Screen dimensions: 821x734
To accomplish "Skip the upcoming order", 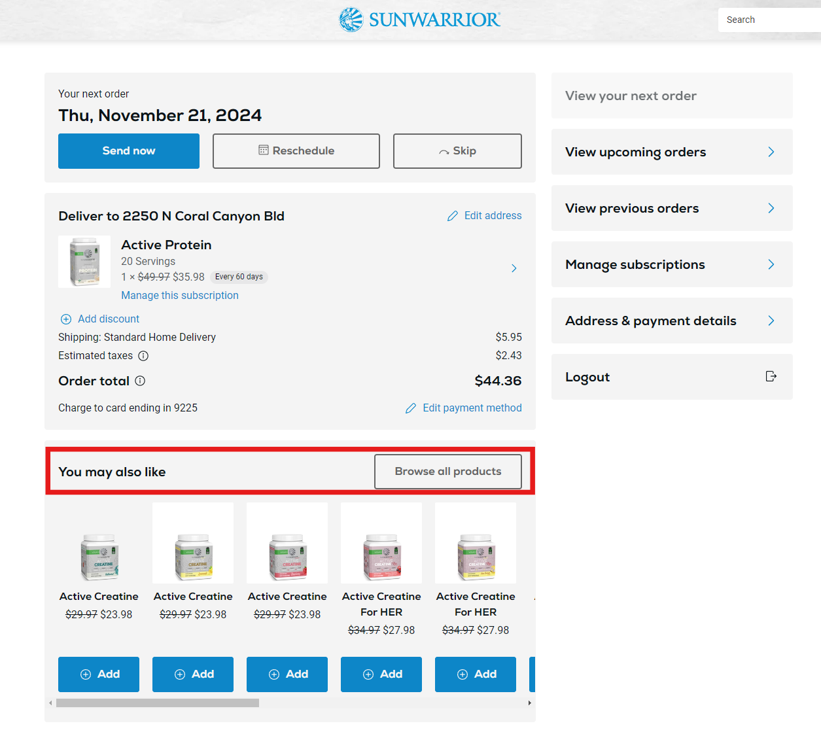I will pos(457,151).
